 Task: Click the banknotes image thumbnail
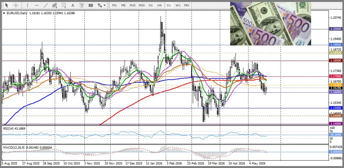tap(271, 24)
